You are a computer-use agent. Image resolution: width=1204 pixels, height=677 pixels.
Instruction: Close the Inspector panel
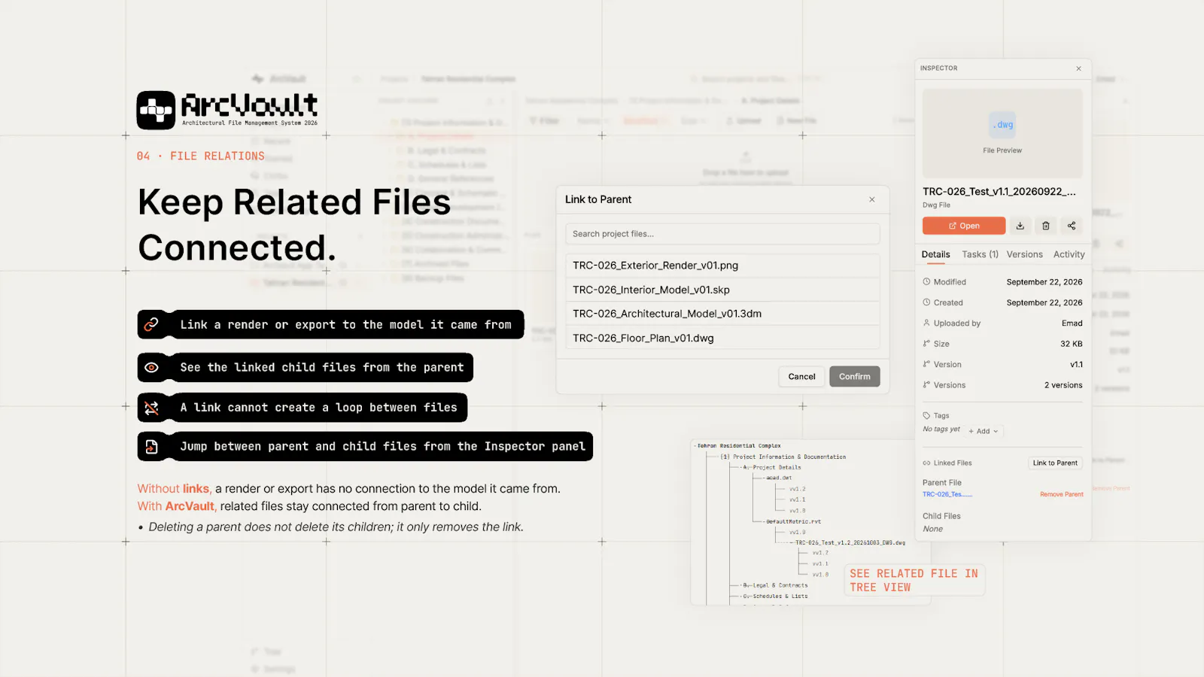click(x=1078, y=68)
